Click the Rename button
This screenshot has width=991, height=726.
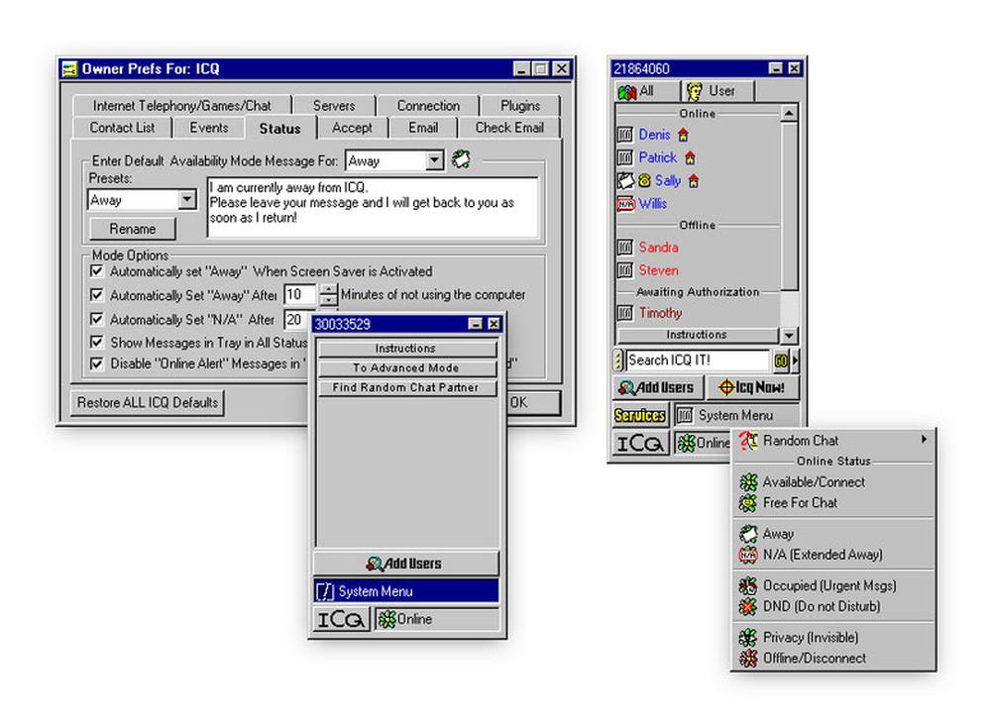click(x=131, y=228)
